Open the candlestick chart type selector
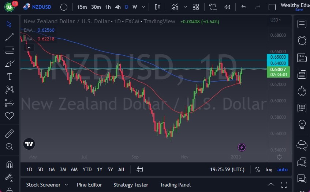 (157, 7)
